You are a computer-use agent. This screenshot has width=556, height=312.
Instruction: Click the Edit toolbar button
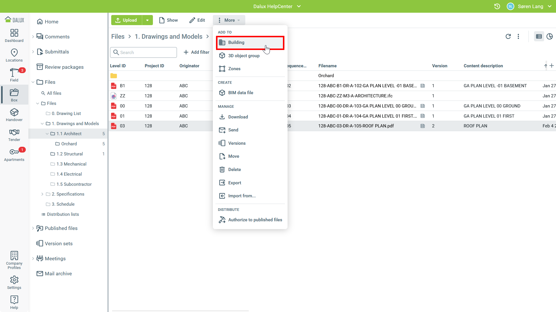(x=197, y=20)
